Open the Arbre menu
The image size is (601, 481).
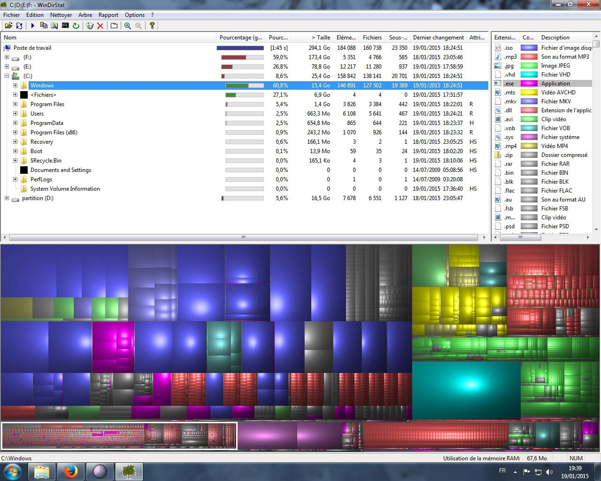click(85, 15)
